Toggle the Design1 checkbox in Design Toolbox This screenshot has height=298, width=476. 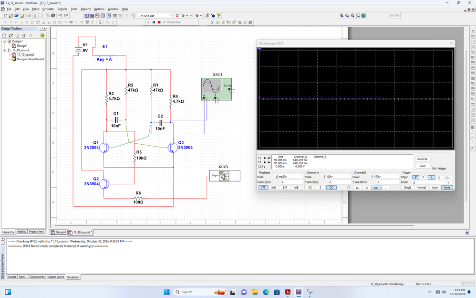[x=10, y=42]
